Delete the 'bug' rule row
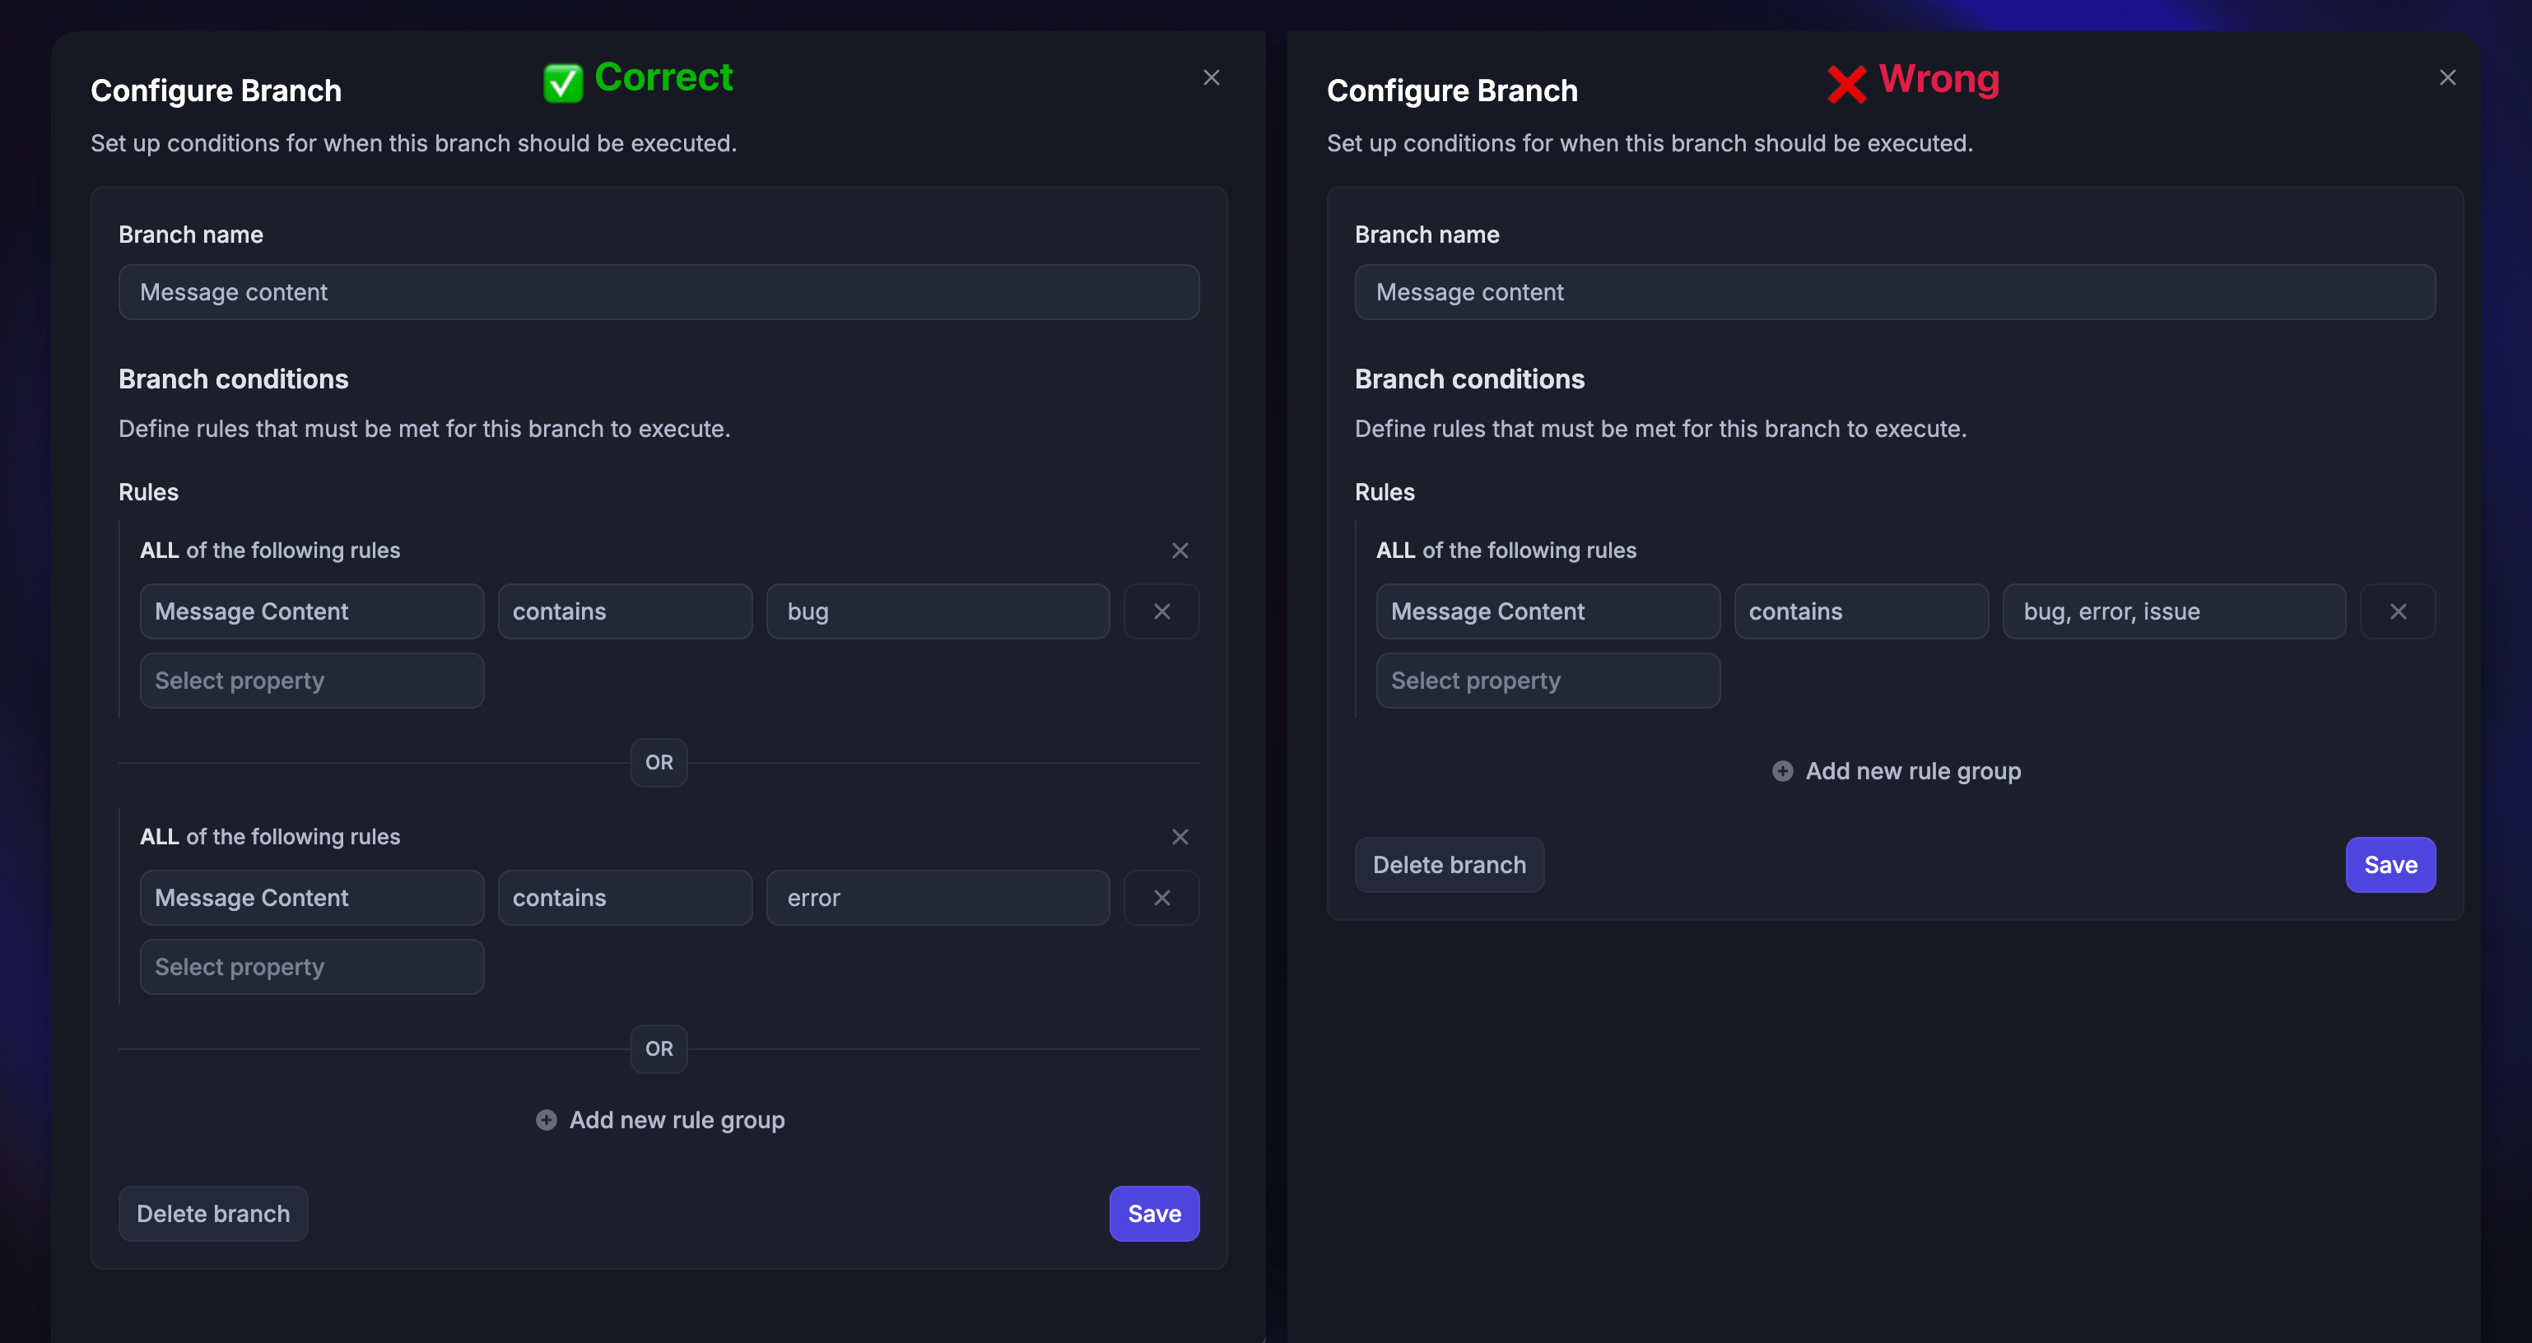The width and height of the screenshot is (2532, 1343). coord(1161,612)
